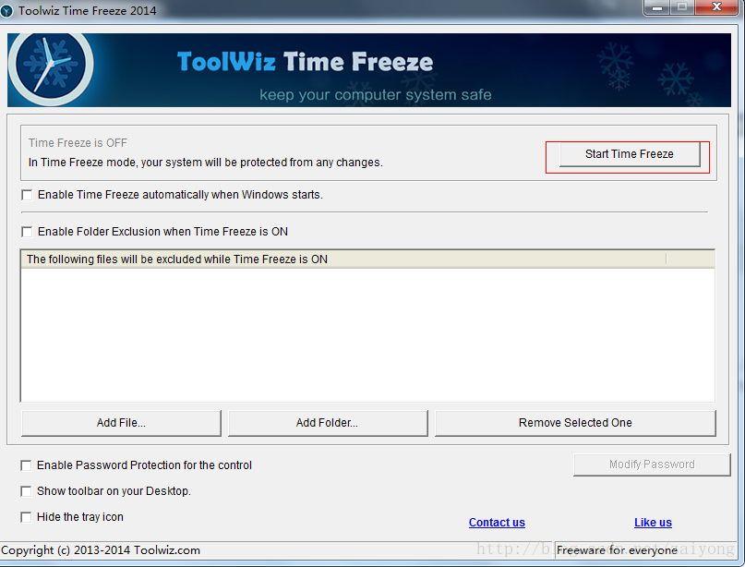
Task: Click the Add Folder... button
Action: click(x=328, y=423)
